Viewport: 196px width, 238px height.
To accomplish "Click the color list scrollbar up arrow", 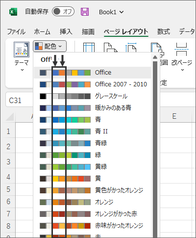I will (155, 57).
